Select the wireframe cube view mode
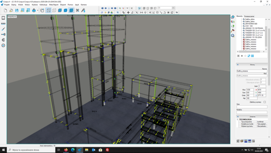The height and width of the screenshot is (153, 271). [x=48, y=11]
